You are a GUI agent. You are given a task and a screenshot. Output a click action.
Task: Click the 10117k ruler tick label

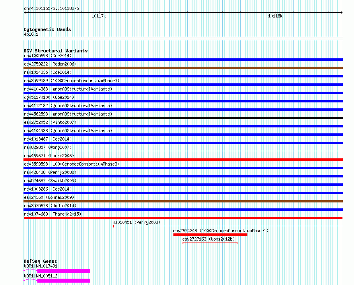click(99, 16)
